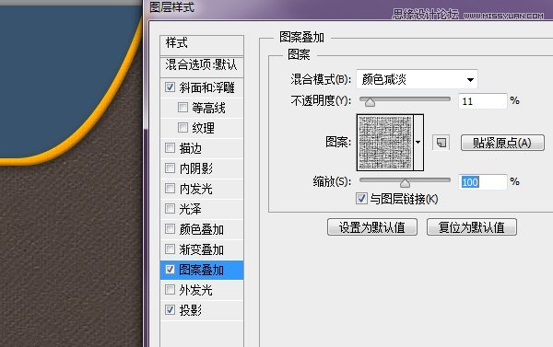Screen dimensions: 553x347
Task: Enable 外发光 checkbox
Action: click(170, 290)
